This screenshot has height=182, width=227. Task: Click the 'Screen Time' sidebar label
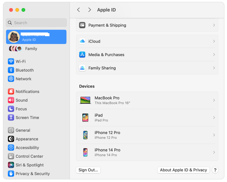(x=27, y=117)
